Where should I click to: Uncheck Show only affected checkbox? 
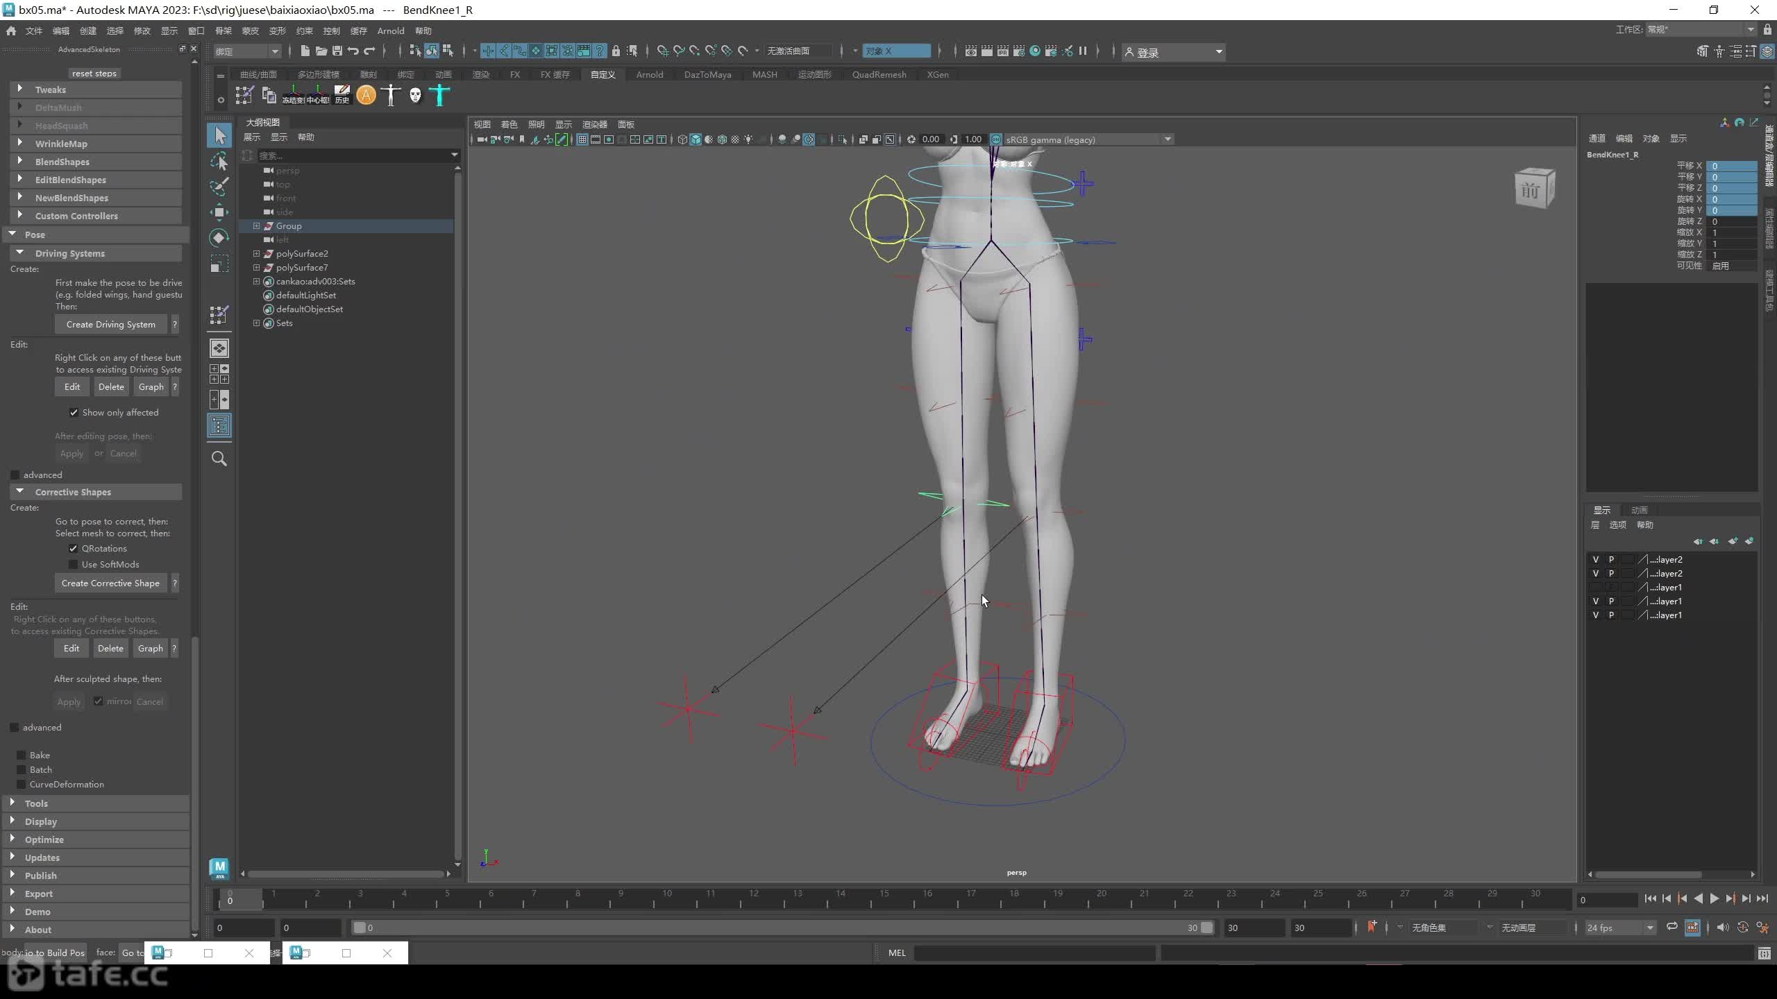[74, 413]
